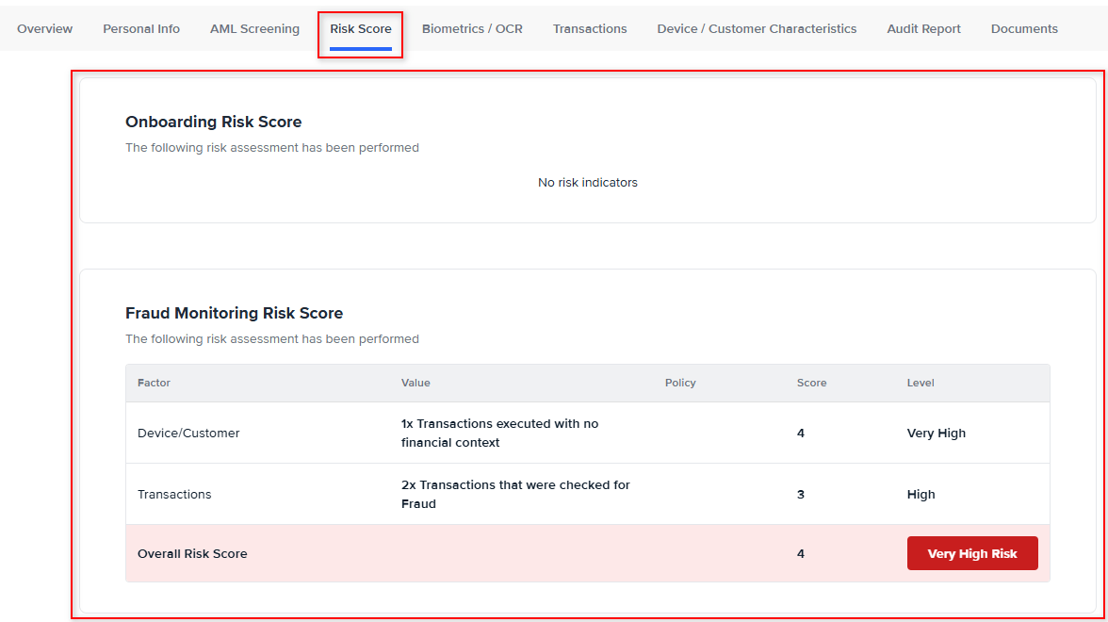
Task: Click the Onboarding Risk Score heading
Action: [213, 122]
